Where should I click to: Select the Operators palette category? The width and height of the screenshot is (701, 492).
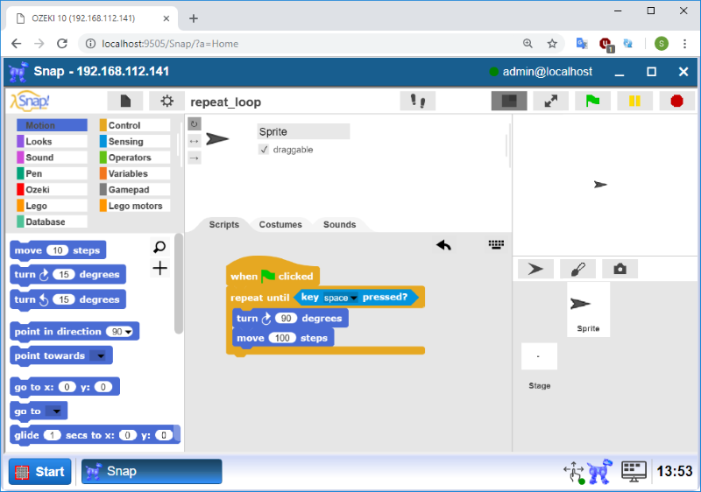pos(135,158)
